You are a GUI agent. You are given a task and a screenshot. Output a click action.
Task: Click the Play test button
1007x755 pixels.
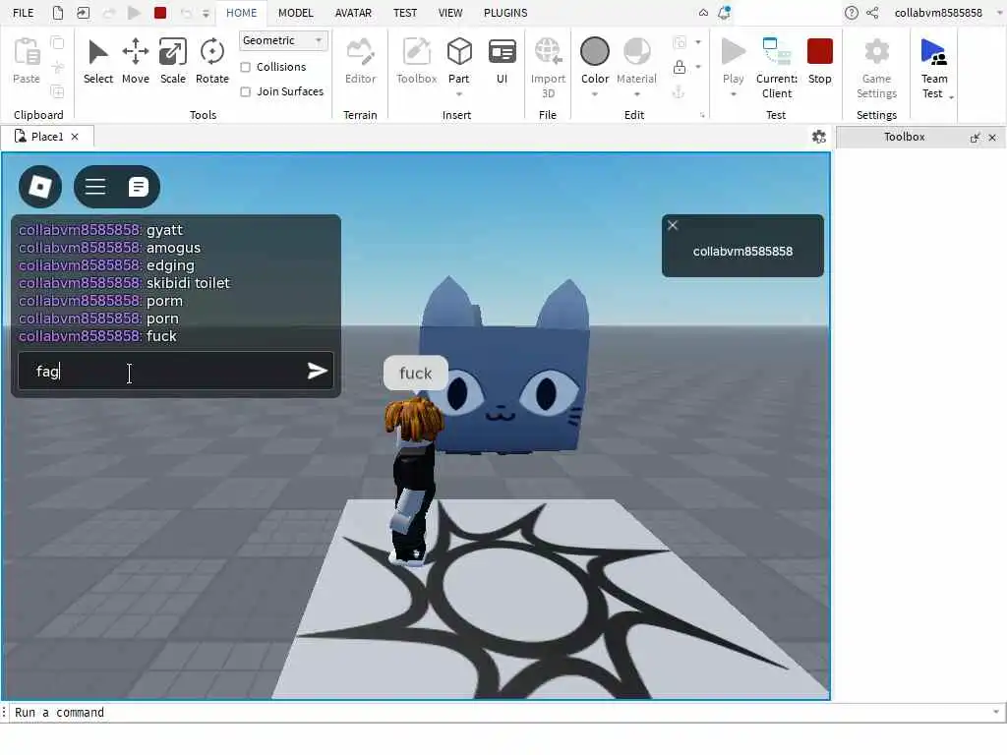733,61
